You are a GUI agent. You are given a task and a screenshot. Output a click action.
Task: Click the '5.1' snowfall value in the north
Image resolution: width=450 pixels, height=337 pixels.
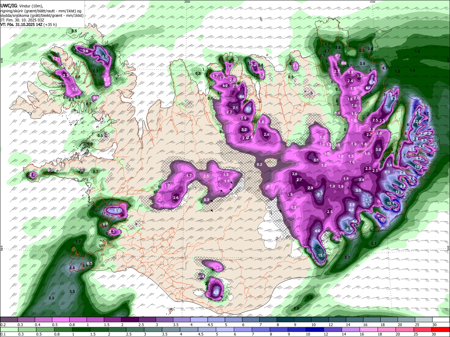249,109
